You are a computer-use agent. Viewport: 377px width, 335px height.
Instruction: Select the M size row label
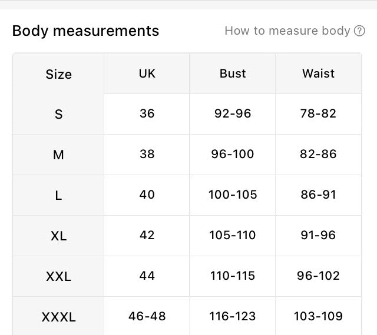(58, 155)
